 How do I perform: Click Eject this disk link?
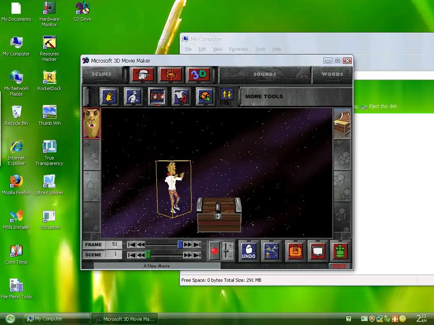pyautogui.click(x=383, y=106)
